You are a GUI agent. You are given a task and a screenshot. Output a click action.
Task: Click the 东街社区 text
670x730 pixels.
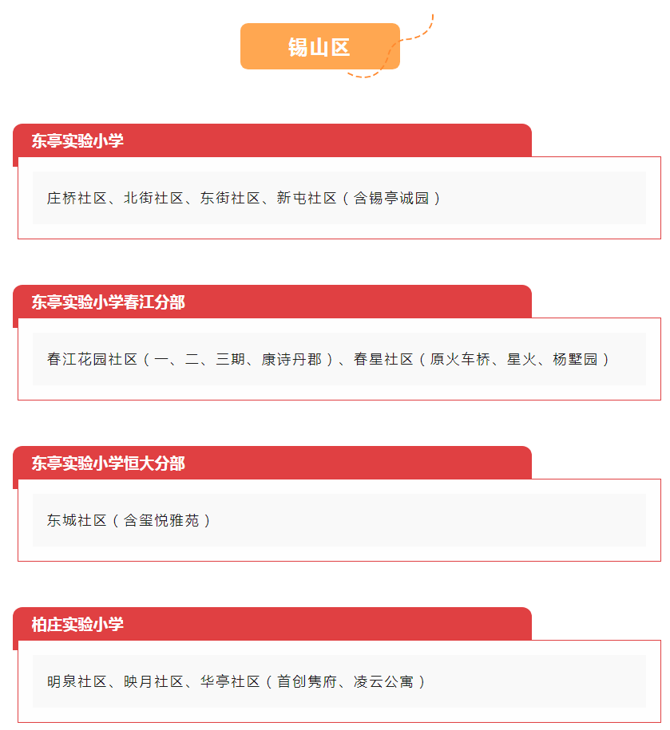230,199
